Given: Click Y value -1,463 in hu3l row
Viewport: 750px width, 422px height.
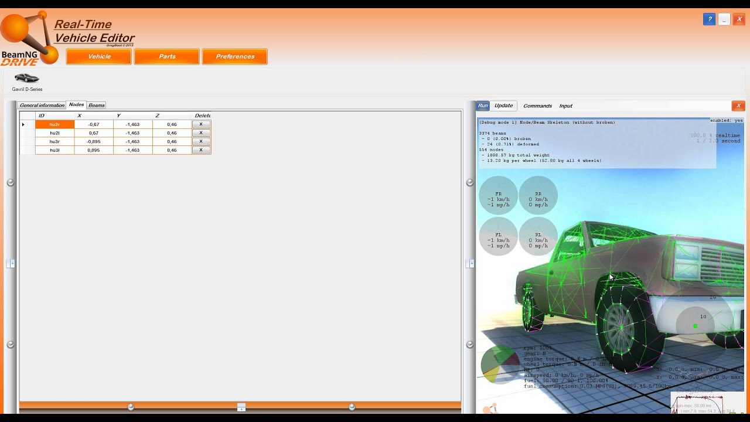Looking at the screenshot, I should pos(133,150).
